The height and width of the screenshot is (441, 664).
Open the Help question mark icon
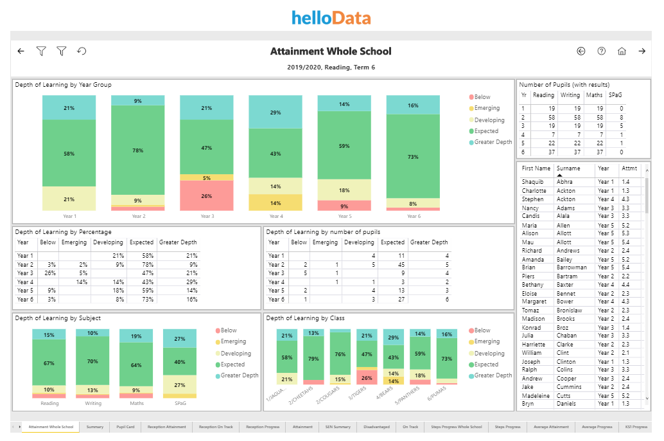601,51
